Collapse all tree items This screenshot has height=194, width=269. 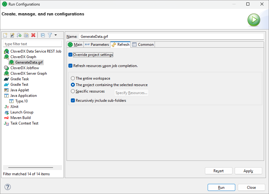click(x=43, y=35)
